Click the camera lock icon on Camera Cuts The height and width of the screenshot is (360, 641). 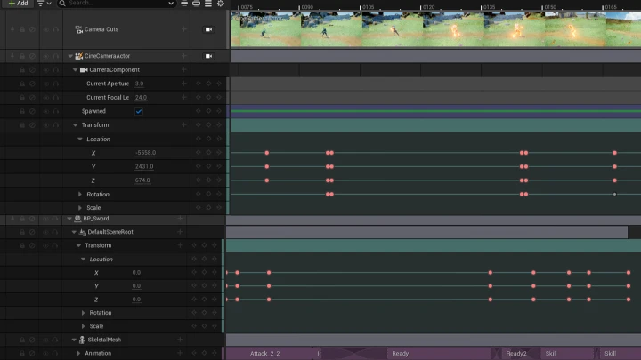pyautogui.click(x=208, y=29)
